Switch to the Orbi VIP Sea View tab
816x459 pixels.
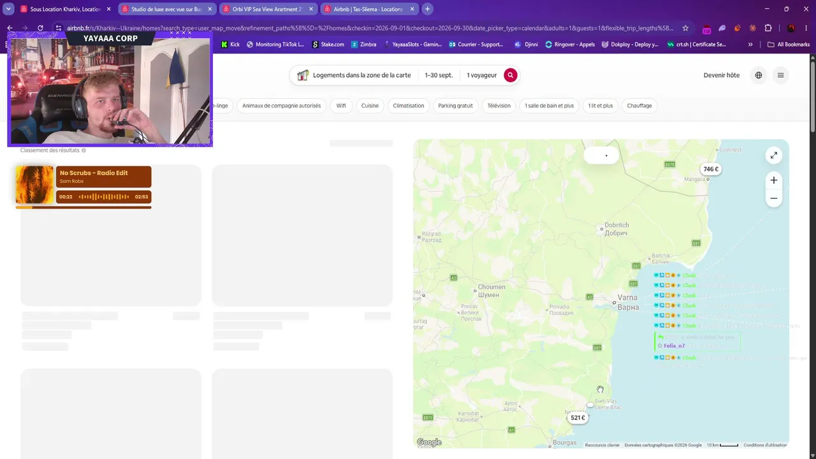click(266, 9)
